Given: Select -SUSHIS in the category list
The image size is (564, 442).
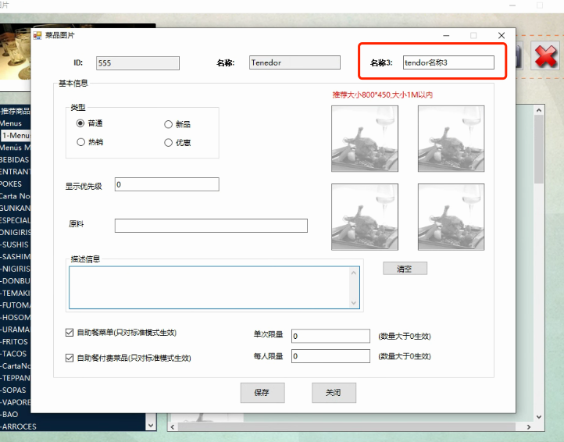Looking at the screenshot, I should 14,244.
